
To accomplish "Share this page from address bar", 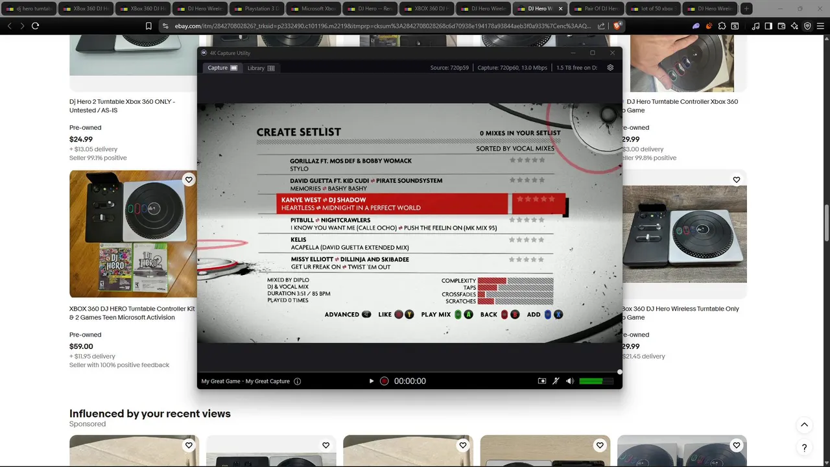I will pos(601,26).
